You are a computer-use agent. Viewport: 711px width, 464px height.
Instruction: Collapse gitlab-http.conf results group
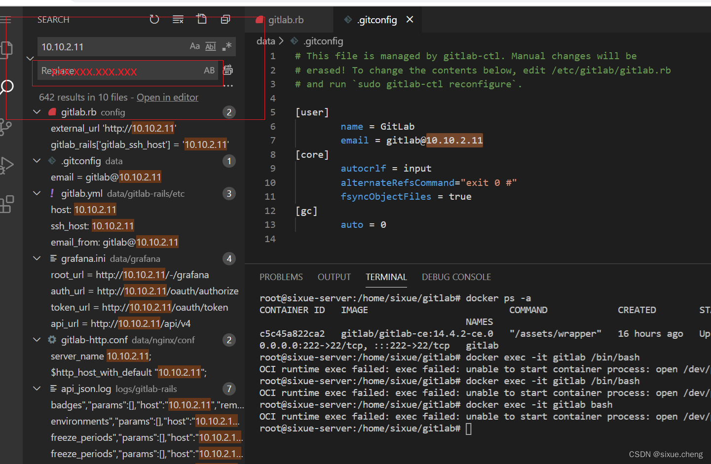pyautogui.click(x=37, y=340)
